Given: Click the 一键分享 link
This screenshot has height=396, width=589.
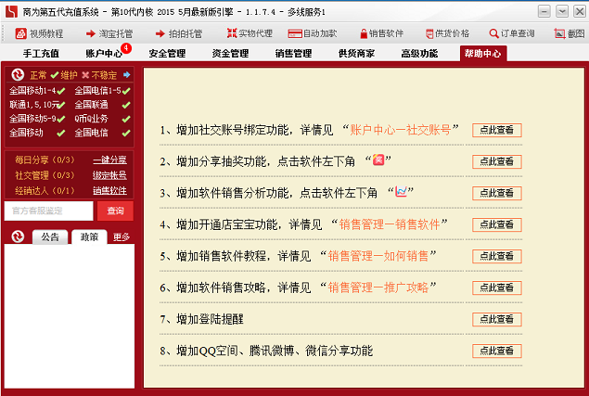Looking at the screenshot, I should tap(109, 160).
